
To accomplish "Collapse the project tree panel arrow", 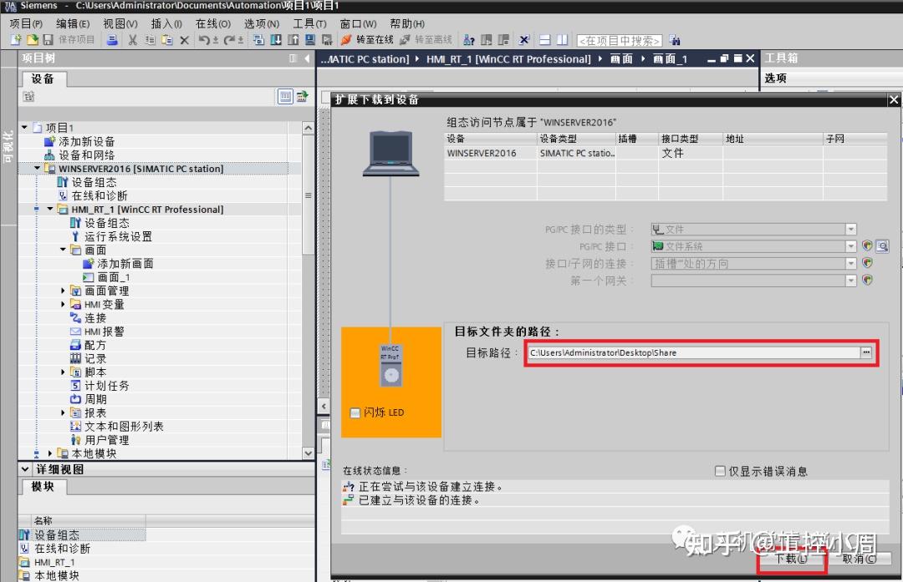I will click(x=307, y=58).
